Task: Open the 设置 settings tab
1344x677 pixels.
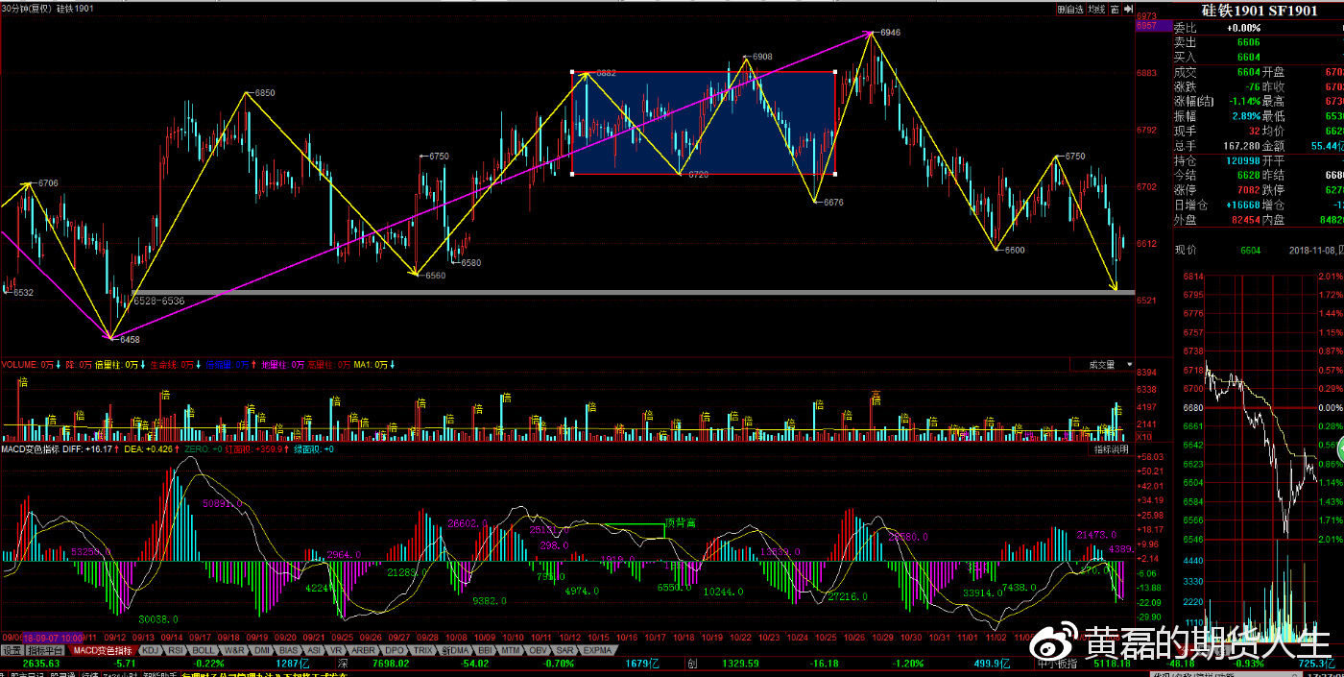Action: coord(12,650)
